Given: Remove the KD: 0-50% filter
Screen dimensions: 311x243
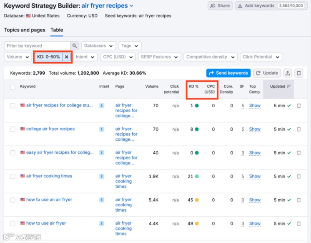Looking at the screenshot, I should pos(67,57).
